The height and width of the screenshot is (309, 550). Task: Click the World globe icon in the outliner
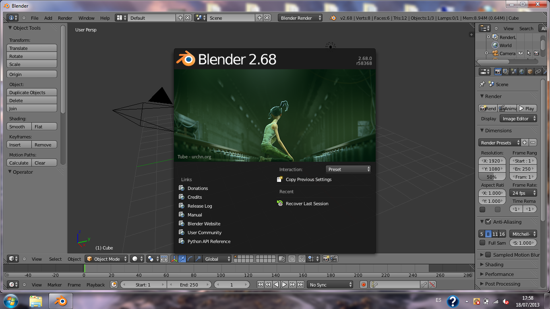click(495, 45)
